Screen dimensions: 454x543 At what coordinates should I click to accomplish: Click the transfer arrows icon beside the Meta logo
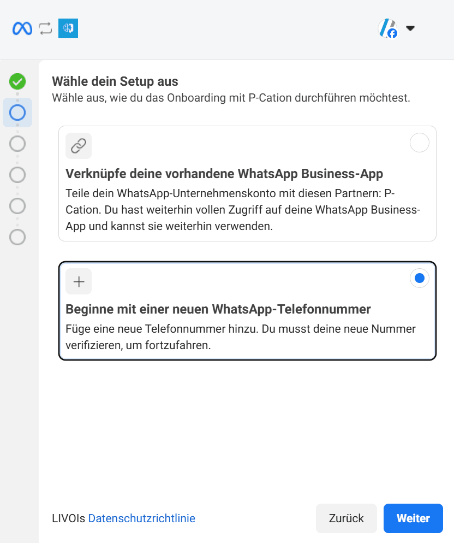[45, 28]
